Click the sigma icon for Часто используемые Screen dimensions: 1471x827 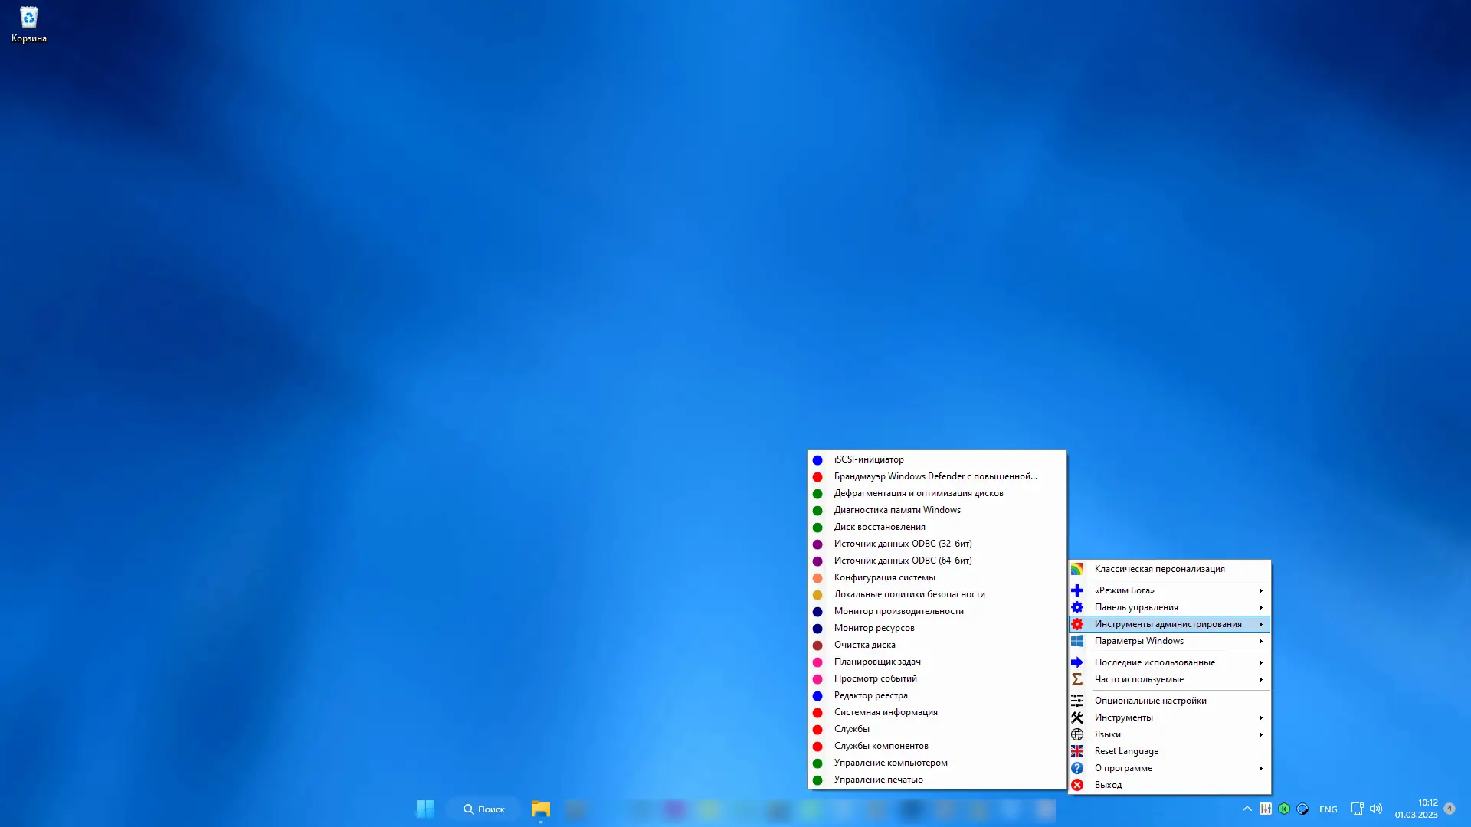coord(1077,679)
